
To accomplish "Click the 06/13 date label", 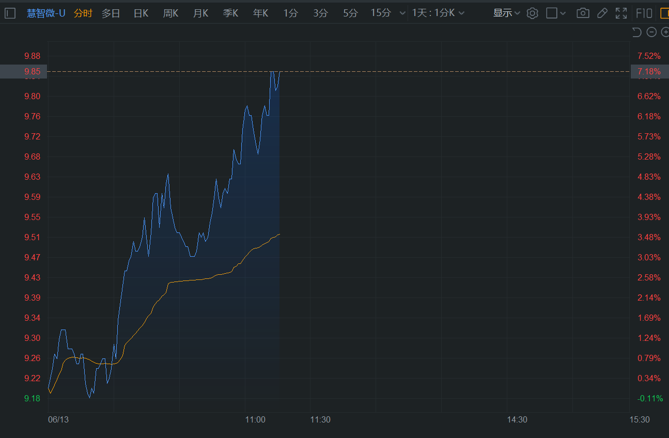I will 58,419.
